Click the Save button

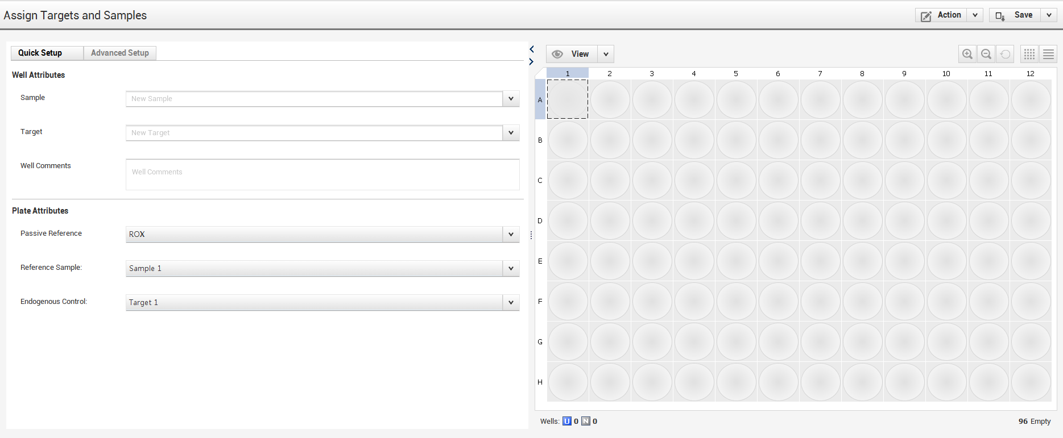click(1015, 15)
